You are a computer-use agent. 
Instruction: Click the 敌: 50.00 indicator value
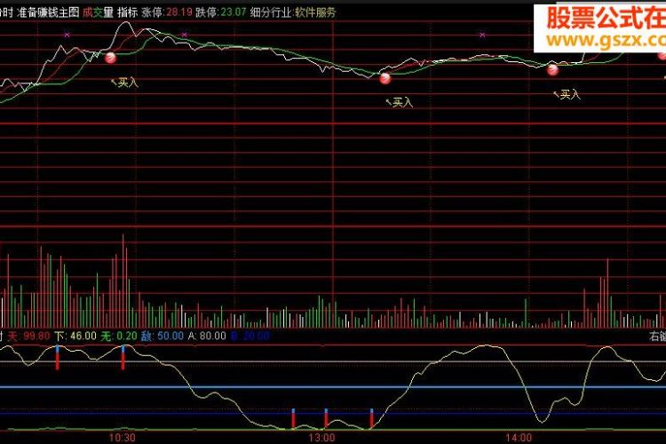tap(163, 336)
